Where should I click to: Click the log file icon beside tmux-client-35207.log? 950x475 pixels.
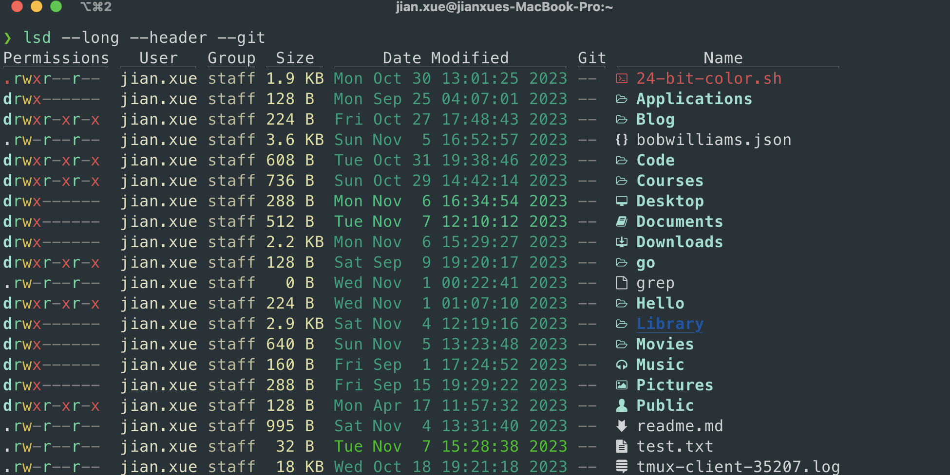point(622,467)
